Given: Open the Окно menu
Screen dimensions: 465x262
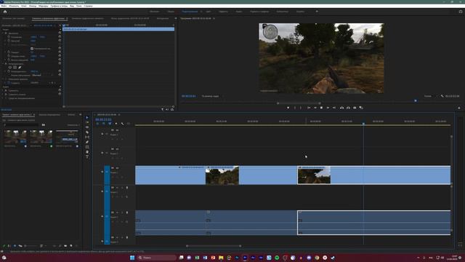Looking at the screenshot, I should (x=79, y=6).
